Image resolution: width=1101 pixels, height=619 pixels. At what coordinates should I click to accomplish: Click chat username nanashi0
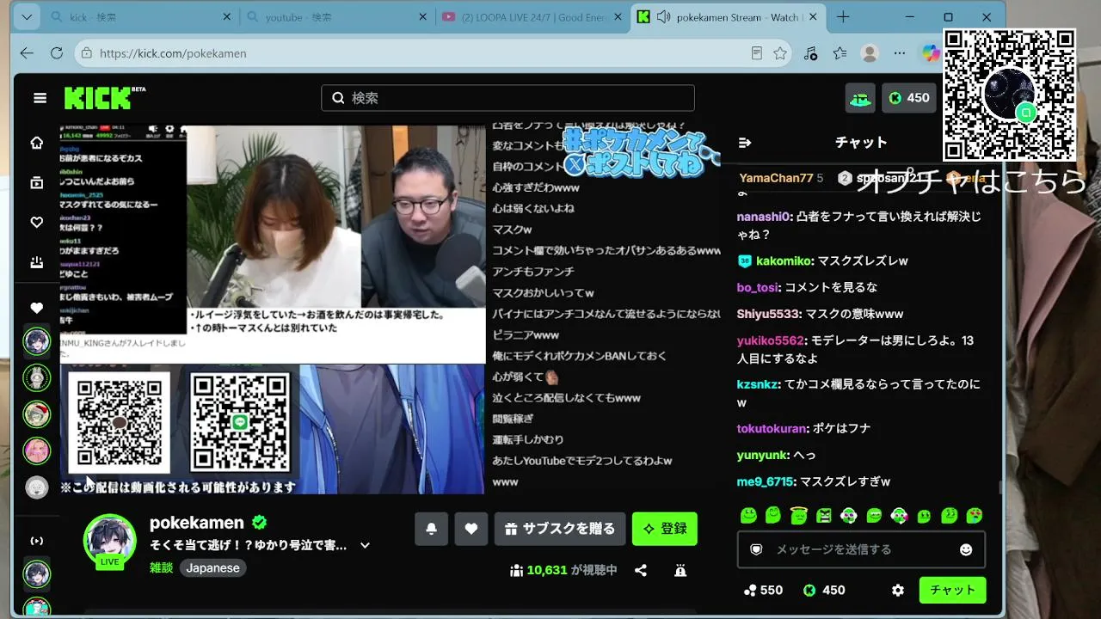(763, 217)
